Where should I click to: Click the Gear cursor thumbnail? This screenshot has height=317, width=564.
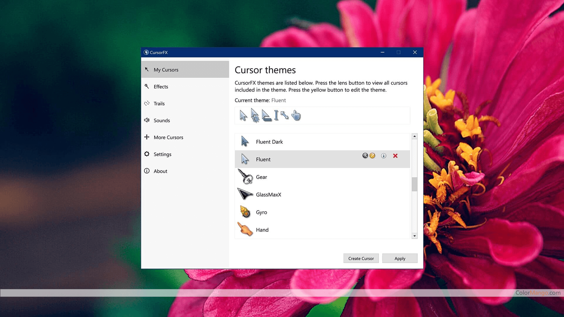(245, 176)
